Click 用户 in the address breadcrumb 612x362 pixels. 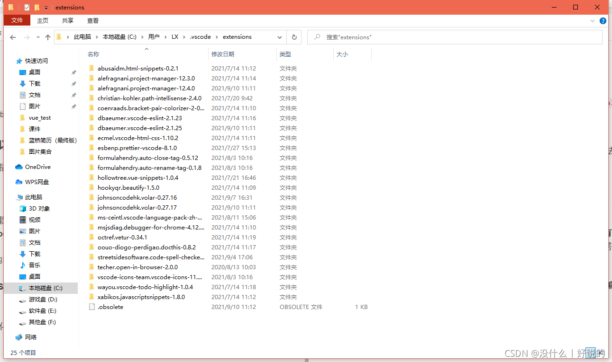coord(154,37)
